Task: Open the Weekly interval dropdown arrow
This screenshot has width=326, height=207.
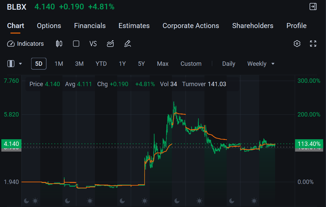Action: (x=273, y=64)
